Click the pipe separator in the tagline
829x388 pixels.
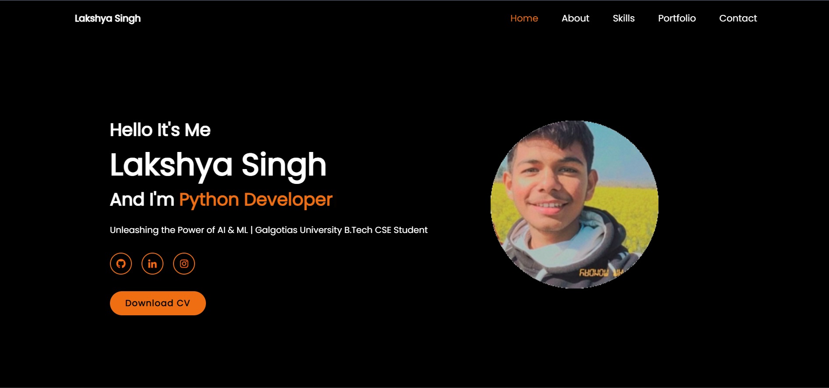pos(252,230)
